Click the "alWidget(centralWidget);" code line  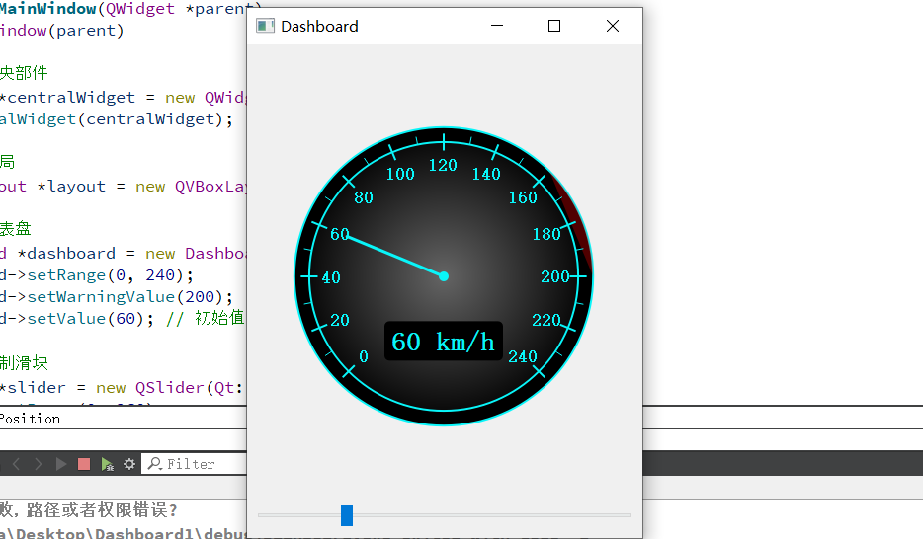coord(117,119)
